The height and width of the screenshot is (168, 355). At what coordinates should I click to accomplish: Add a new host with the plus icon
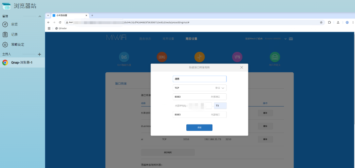[39, 54]
